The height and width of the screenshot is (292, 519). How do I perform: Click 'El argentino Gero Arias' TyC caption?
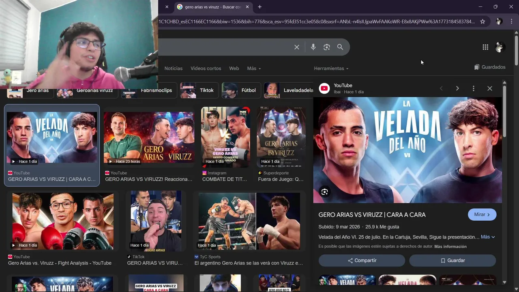249,263
